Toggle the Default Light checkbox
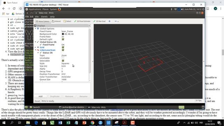Image resolution: width=224 pixels, height=126 pixels. pyautogui.click(x=63, y=39)
